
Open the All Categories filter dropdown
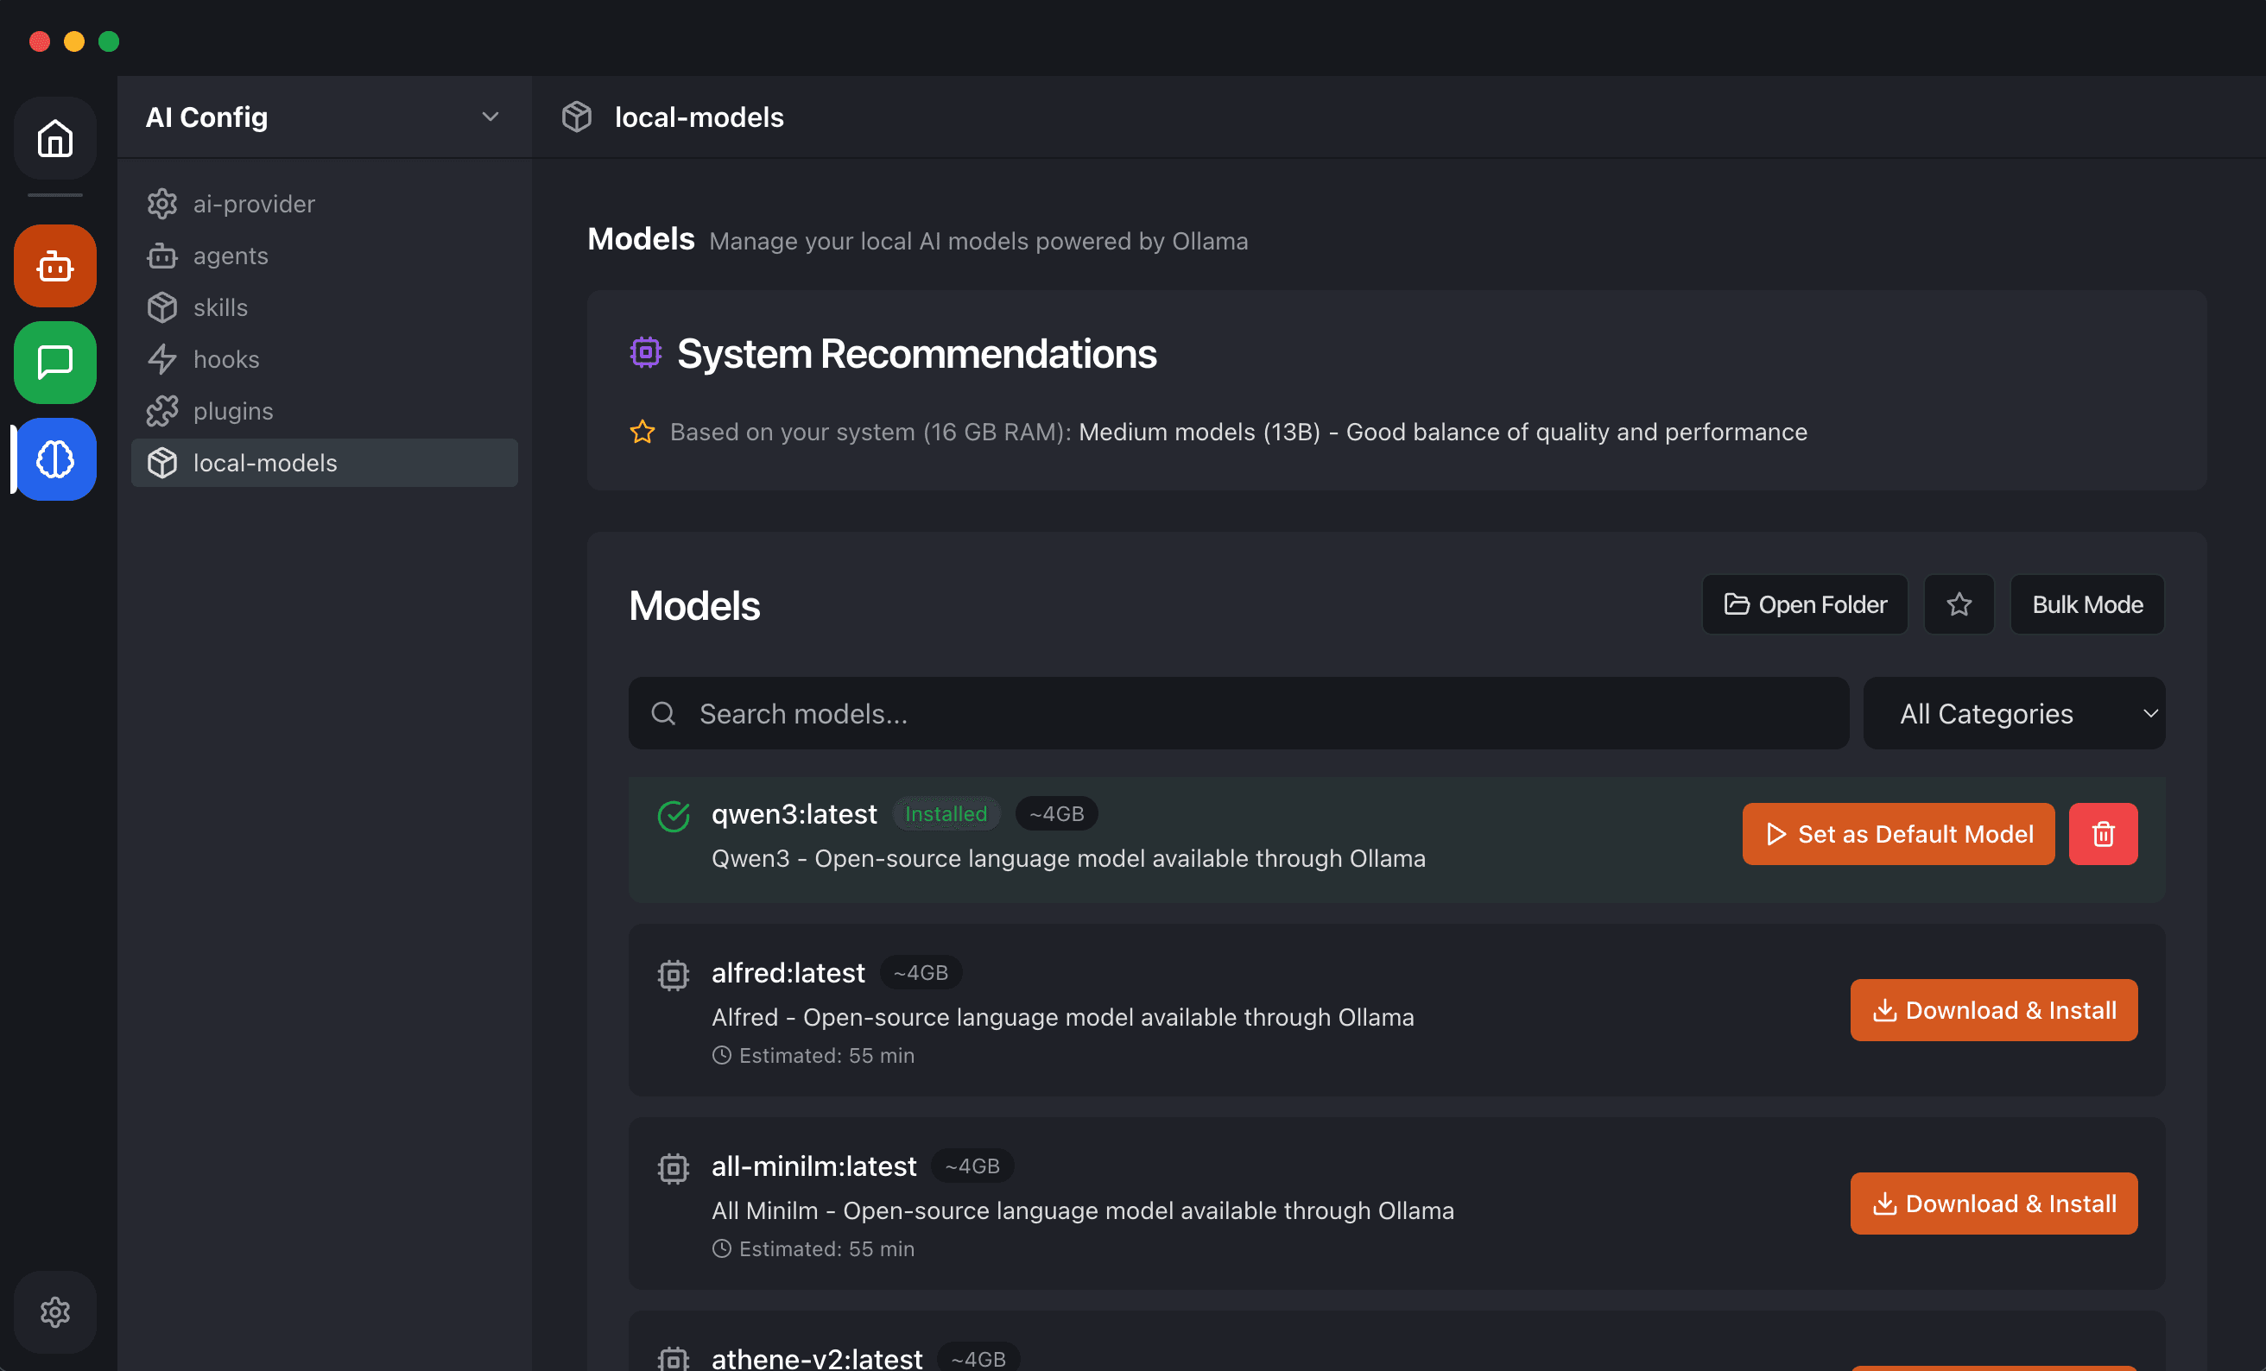[x=2013, y=713]
